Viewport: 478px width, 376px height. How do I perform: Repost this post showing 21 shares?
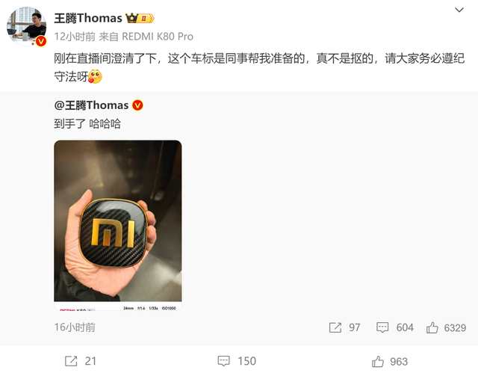point(71,361)
